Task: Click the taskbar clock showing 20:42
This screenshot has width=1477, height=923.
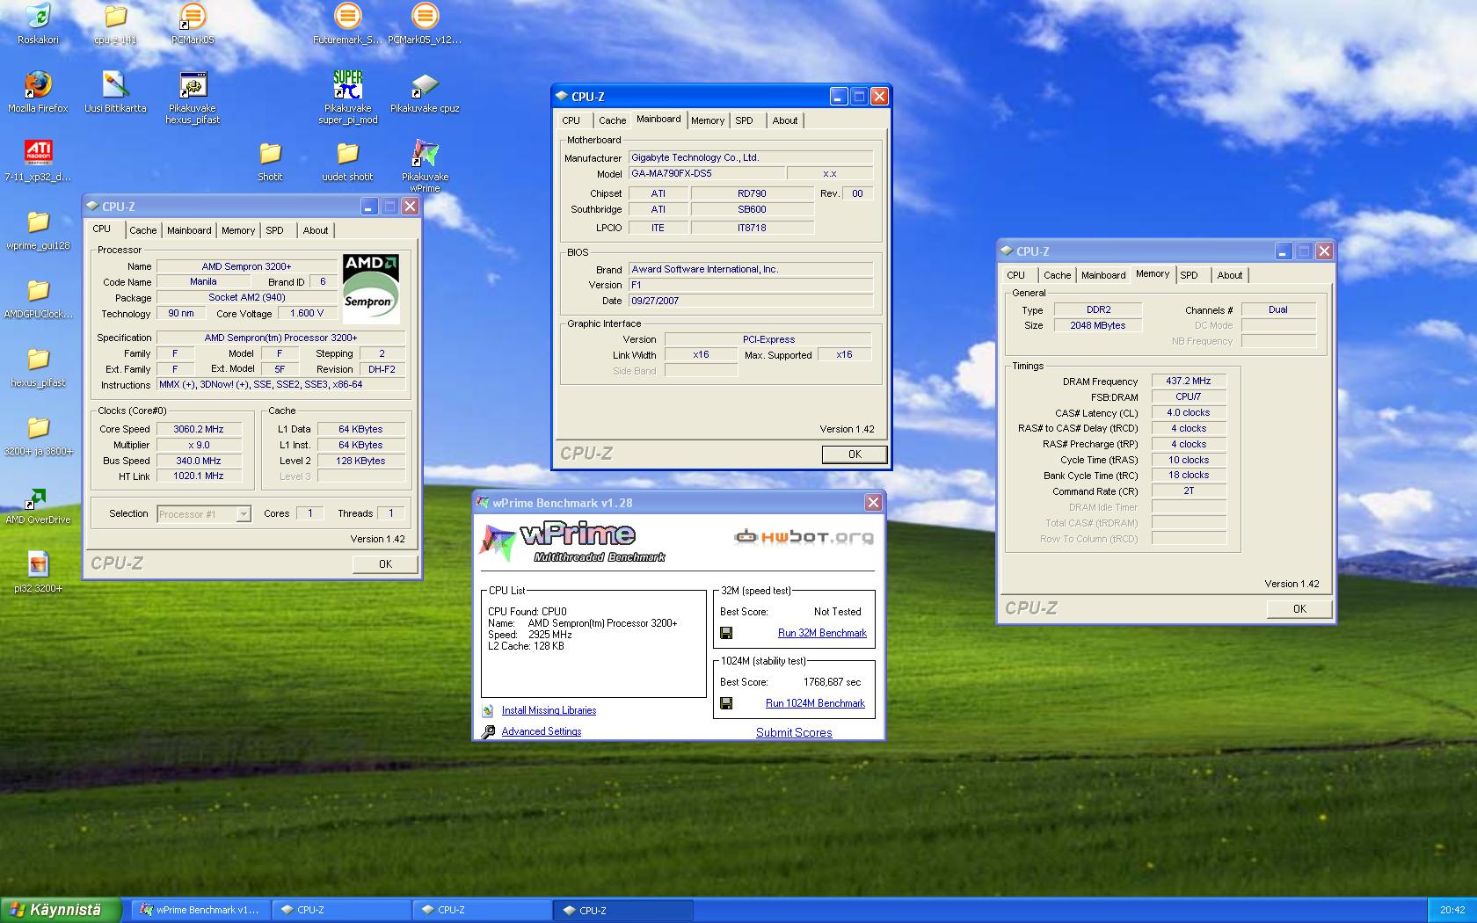Action: 1452,910
